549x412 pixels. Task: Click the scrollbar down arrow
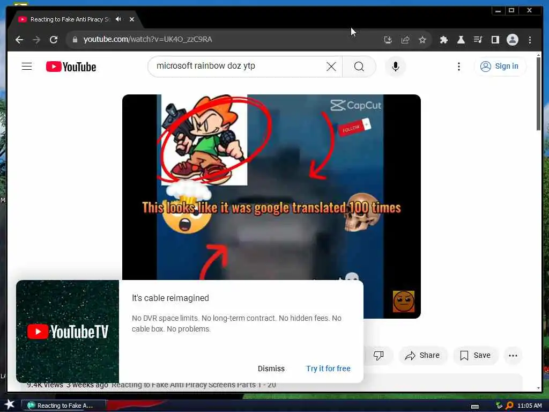pos(538,388)
